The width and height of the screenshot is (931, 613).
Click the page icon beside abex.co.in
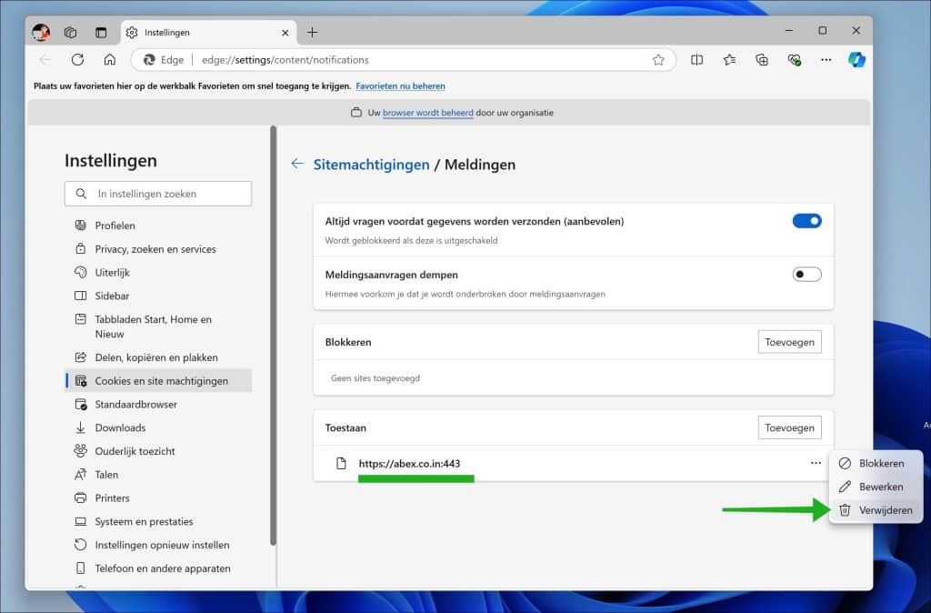[341, 463]
